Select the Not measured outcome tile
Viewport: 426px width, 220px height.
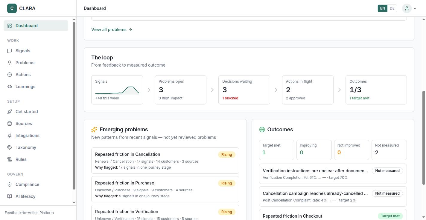click(389, 150)
